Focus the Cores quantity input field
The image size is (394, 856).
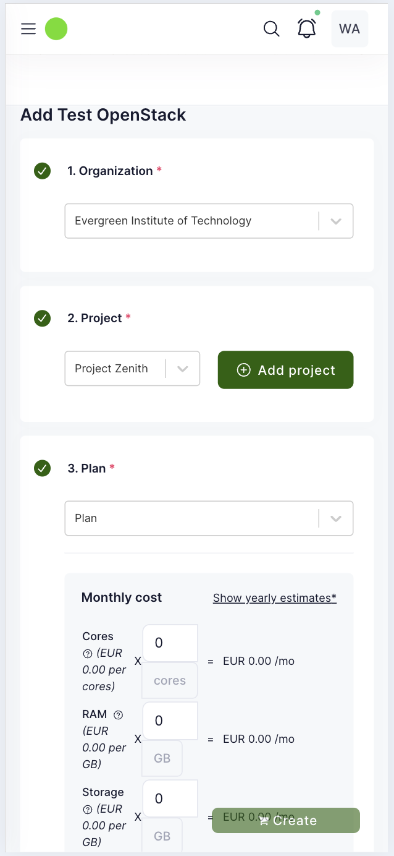pyautogui.click(x=170, y=643)
